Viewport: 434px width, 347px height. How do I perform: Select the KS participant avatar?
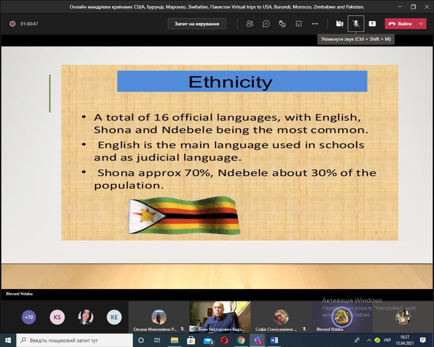tap(57, 317)
